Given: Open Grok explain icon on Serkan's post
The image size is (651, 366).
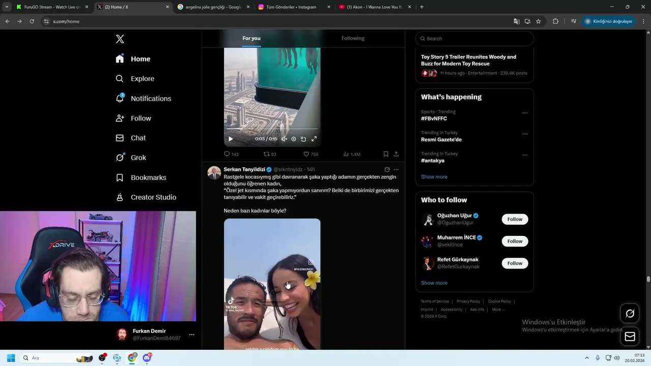Looking at the screenshot, I should pyautogui.click(x=387, y=169).
